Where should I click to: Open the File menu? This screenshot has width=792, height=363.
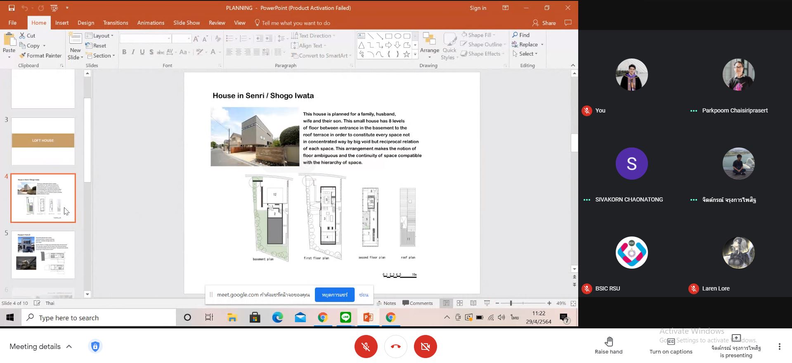12,23
